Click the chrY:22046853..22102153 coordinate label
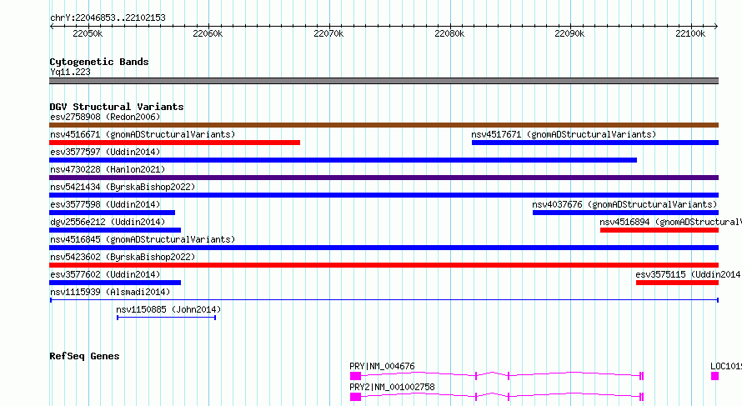 pos(108,18)
